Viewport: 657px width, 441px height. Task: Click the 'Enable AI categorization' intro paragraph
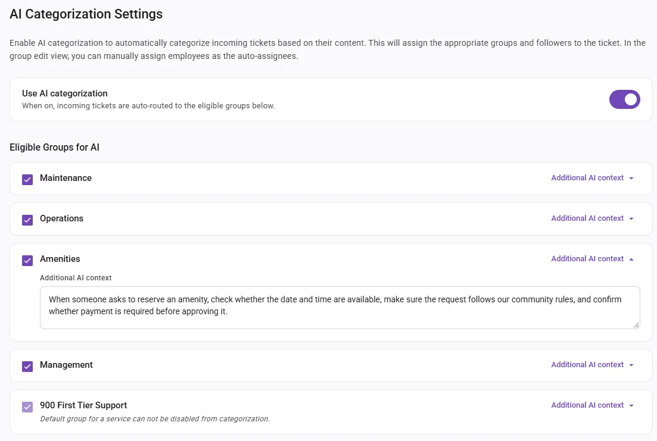pyautogui.click(x=328, y=49)
